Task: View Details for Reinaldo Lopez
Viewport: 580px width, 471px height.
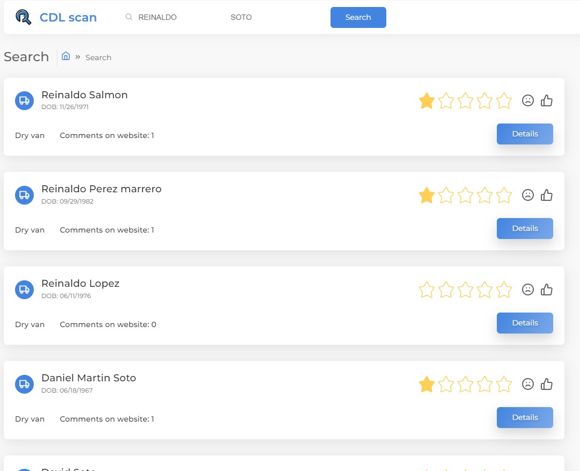Action: (525, 323)
